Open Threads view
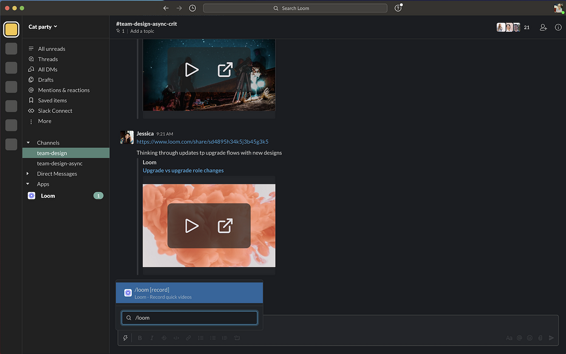The width and height of the screenshot is (566, 354). (x=48, y=59)
